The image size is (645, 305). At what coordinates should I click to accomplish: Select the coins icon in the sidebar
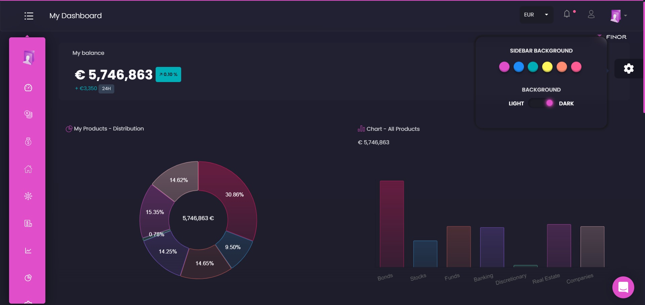coord(28,114)
